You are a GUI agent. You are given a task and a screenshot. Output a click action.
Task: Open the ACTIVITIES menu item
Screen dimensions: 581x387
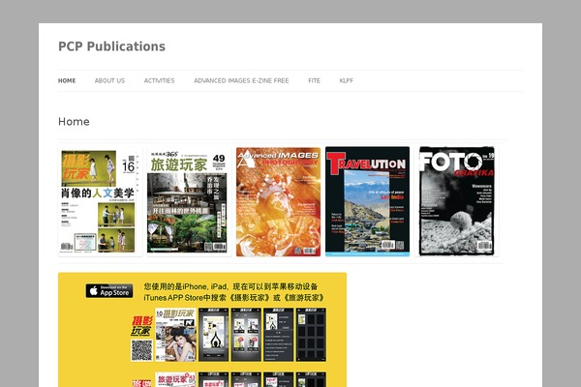[x=160, y=80]
